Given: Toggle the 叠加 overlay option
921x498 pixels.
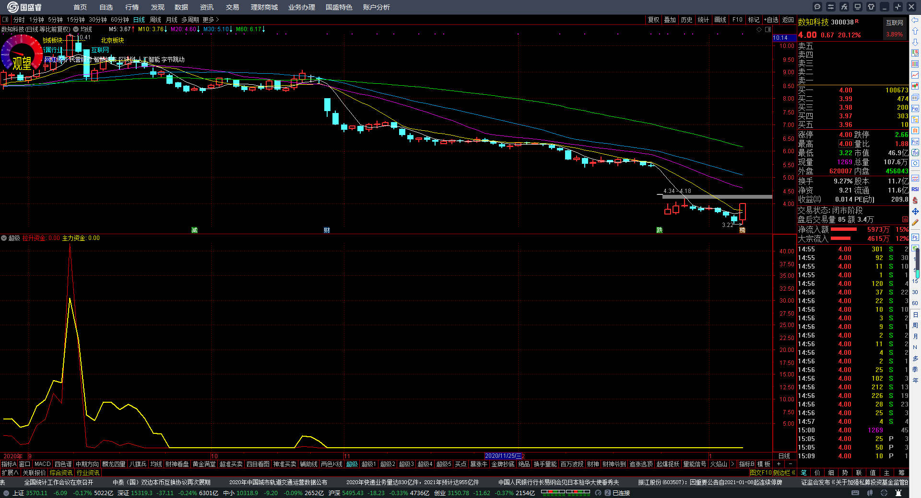Looking at the screenshot, I should (670, 20).
